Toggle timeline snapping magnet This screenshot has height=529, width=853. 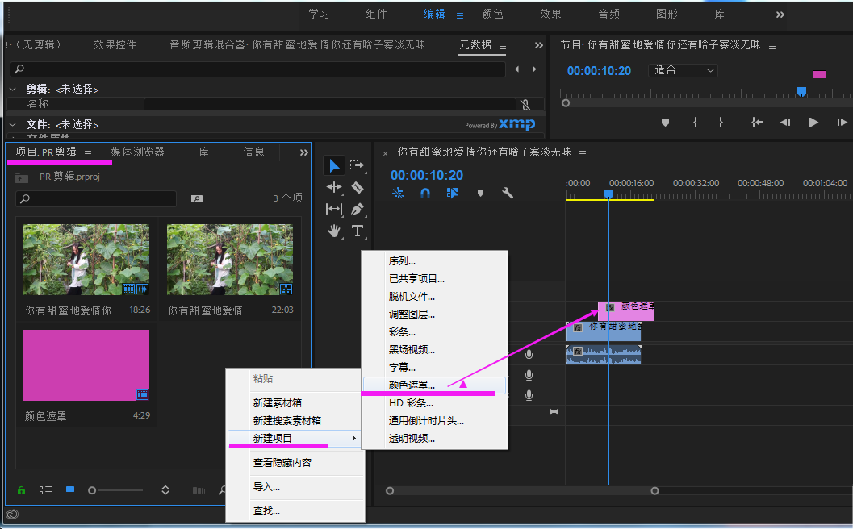(425, 194)
